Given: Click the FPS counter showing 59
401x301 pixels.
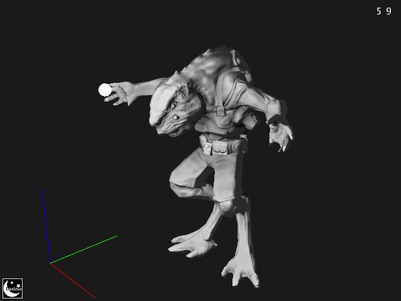Looking at the screenshot, I should tap(383, 11).
